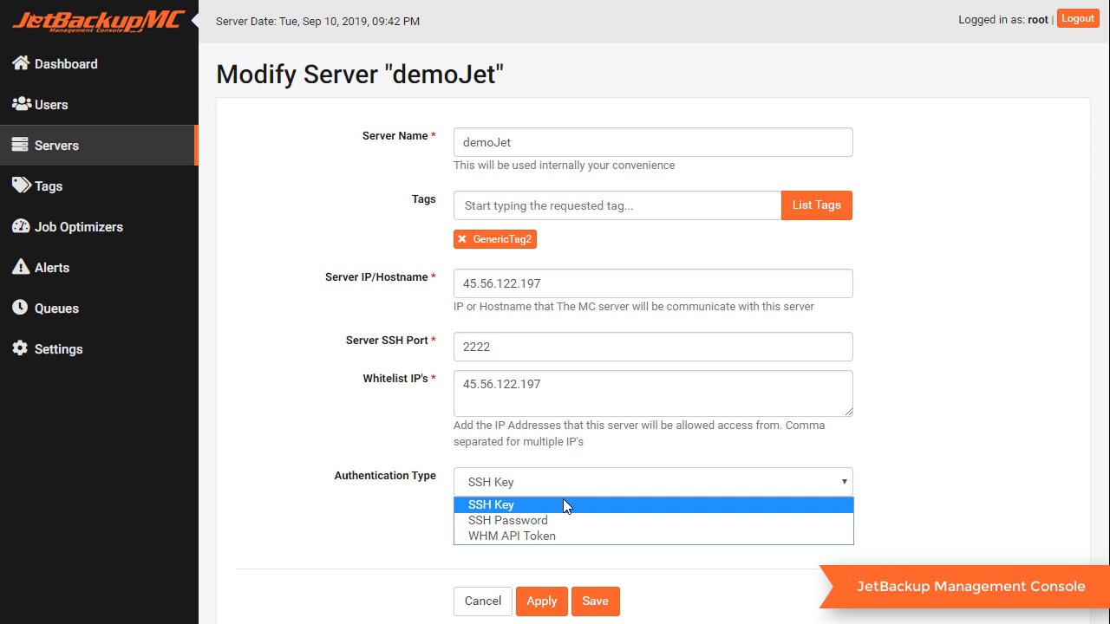This screenshot has height=624, width=1110.
Task: Click the Logout button
Action: click(x=1078, y=18)
